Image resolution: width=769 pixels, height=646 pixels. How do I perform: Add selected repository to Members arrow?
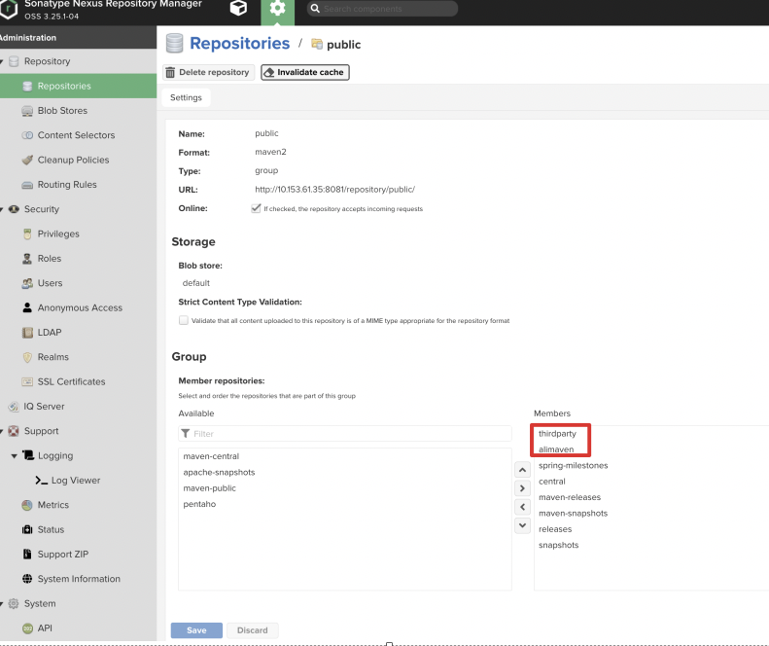pyautogui.click(x=523, y=488)
